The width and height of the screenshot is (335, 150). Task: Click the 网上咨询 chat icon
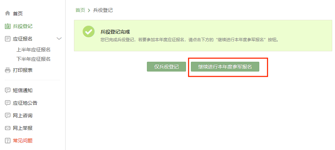7,115
